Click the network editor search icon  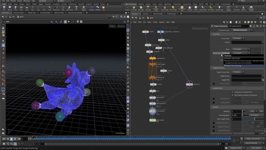[261, 22]
